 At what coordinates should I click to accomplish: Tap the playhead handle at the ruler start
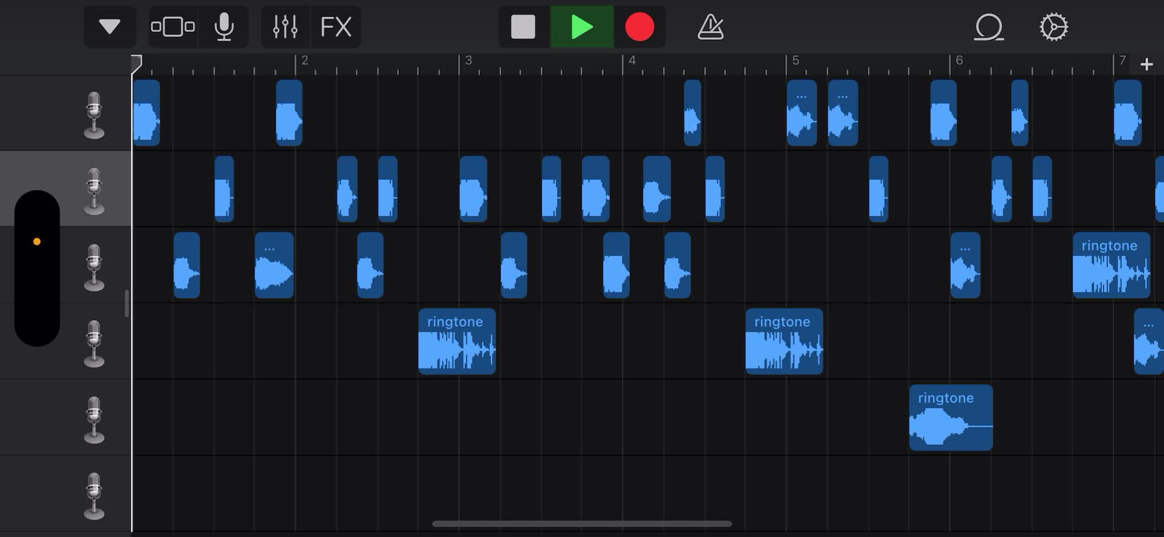[x=136, y=64]
